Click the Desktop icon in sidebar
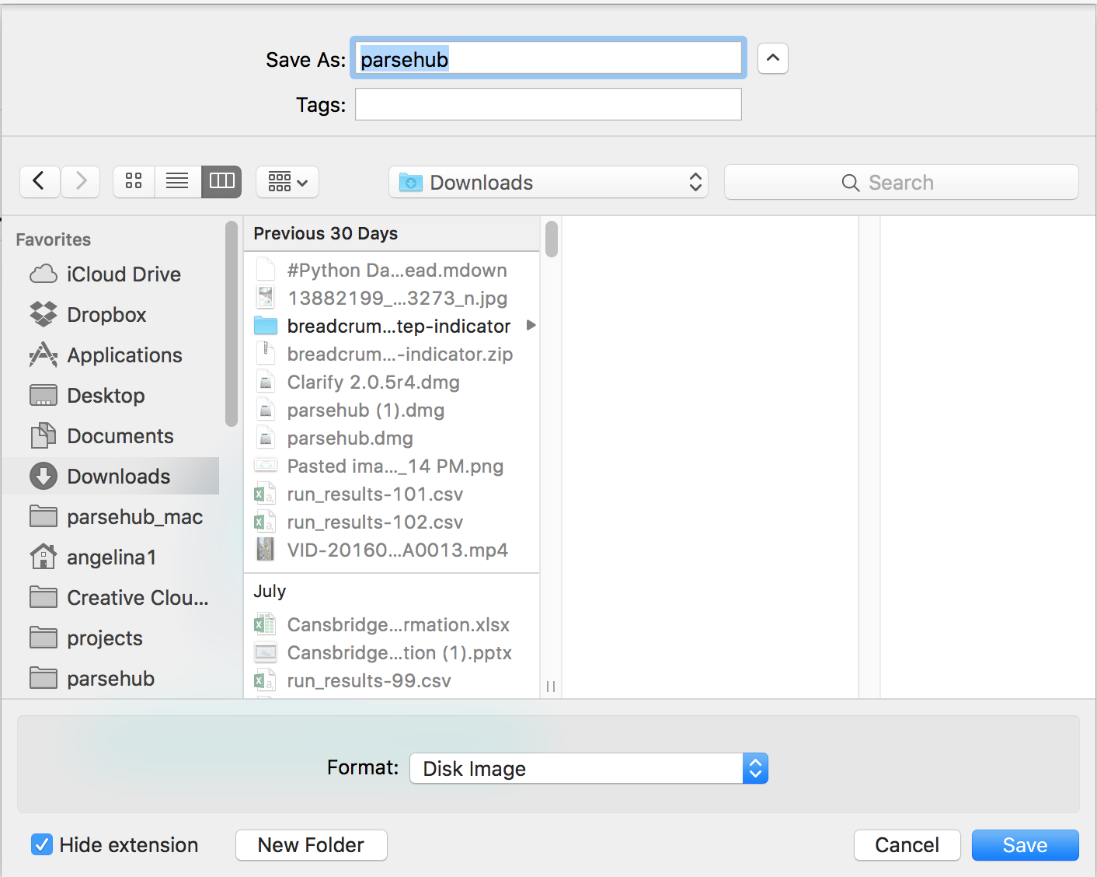Viewport: 1097px width, 877px height. [x=44, y=395]
